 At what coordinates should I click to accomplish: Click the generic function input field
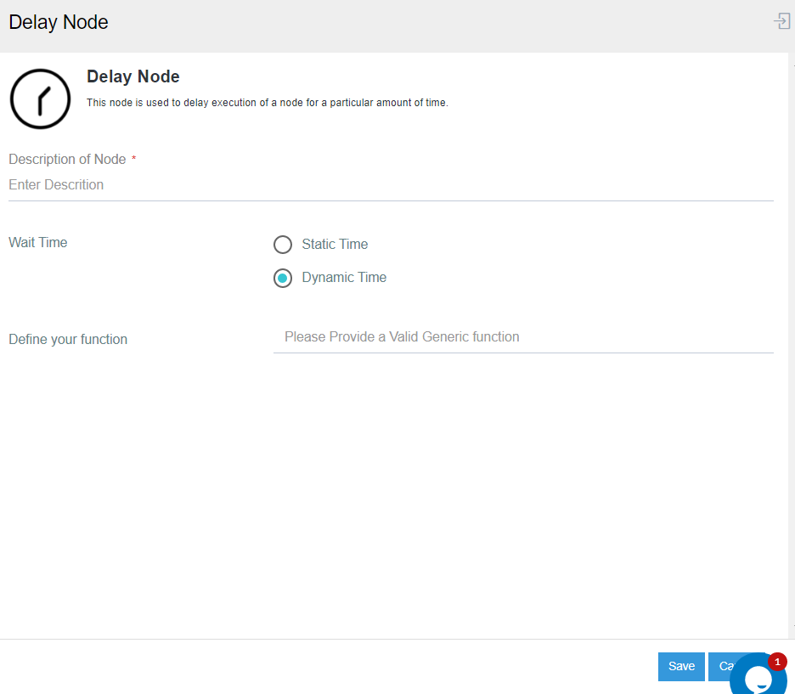pyautogui.click(x=523, y=337)
